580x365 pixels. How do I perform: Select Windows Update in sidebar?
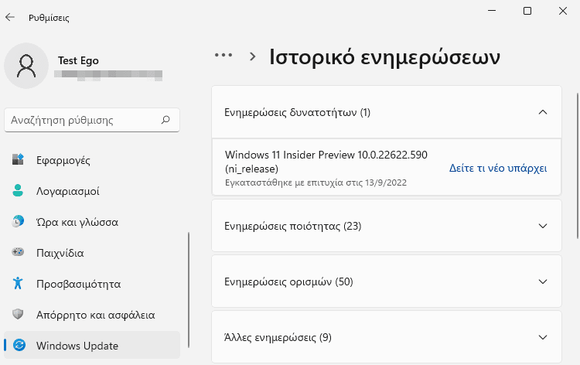pyautogui.click(x=92, y=345)
